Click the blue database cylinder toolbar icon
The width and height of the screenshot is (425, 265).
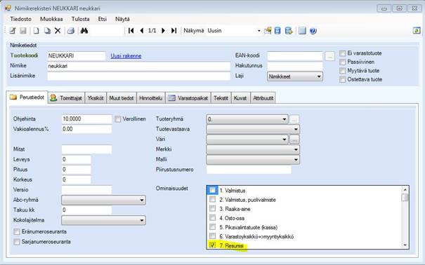tap(277, 31)
